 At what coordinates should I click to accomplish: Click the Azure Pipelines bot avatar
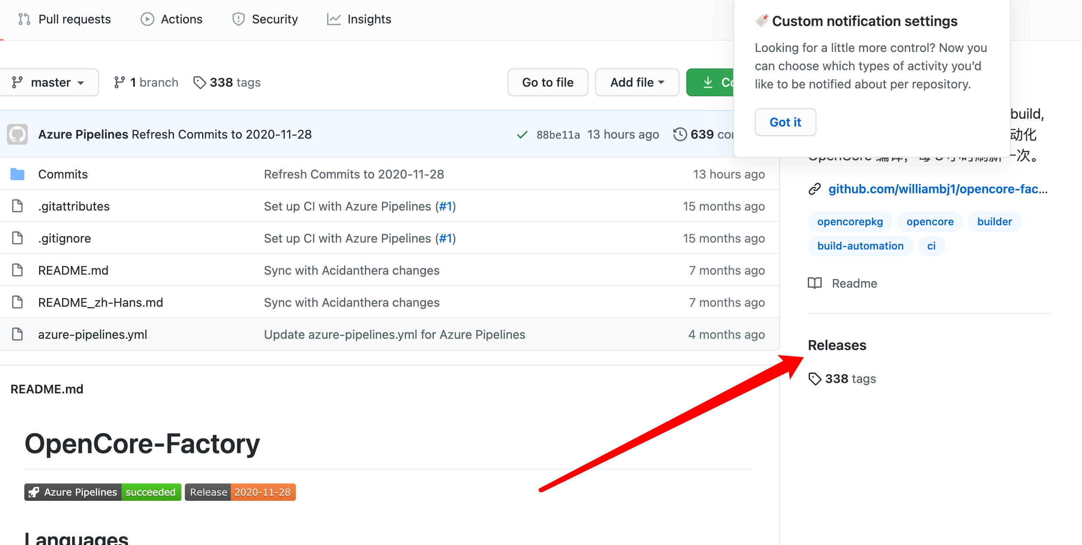(x=17, y=134)
